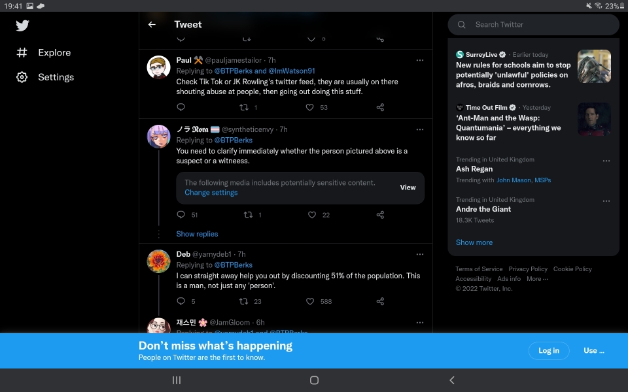Open Ads info link

[x=509, y=279]
